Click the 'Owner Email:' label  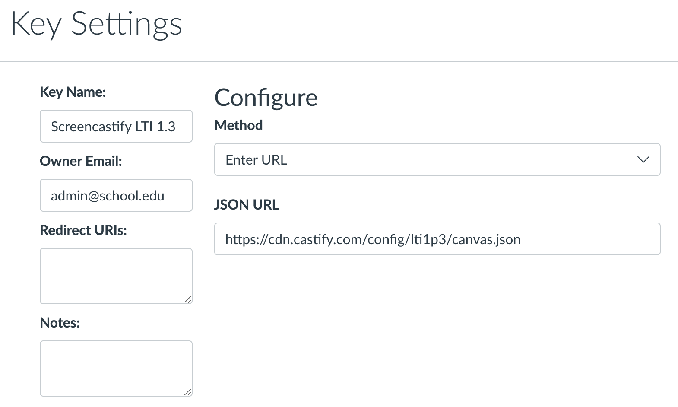[81, 161]
